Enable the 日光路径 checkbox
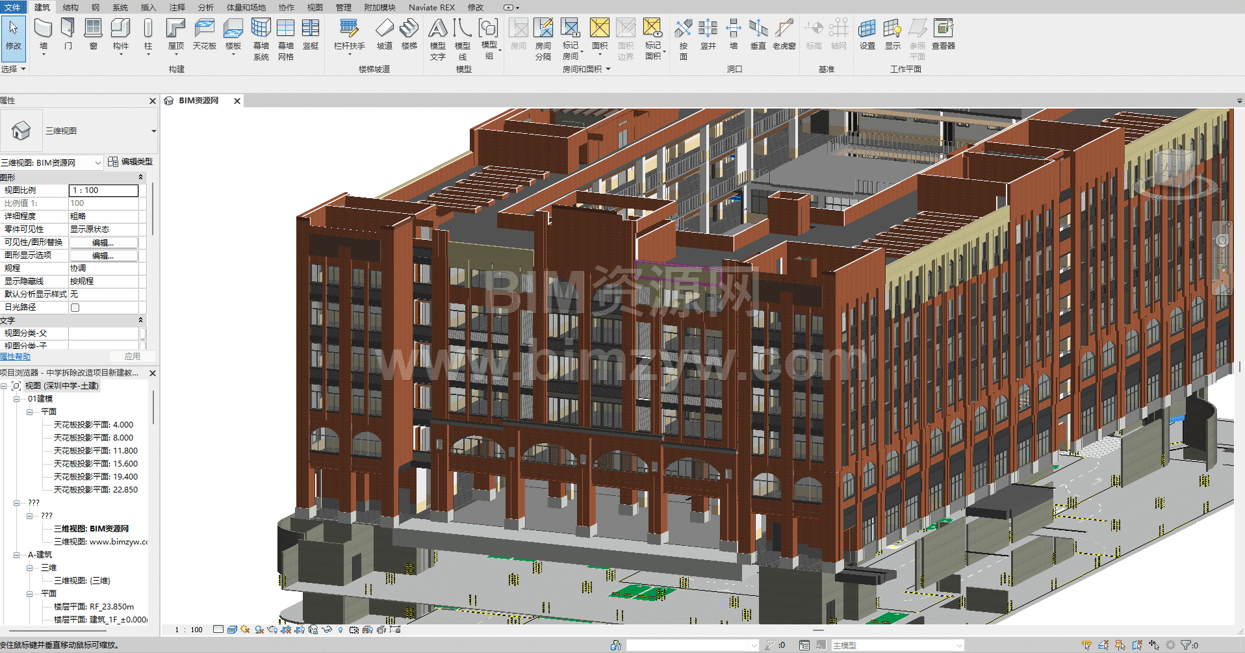This screenshot has height=653, width=1245. click(x=75, y=307)
